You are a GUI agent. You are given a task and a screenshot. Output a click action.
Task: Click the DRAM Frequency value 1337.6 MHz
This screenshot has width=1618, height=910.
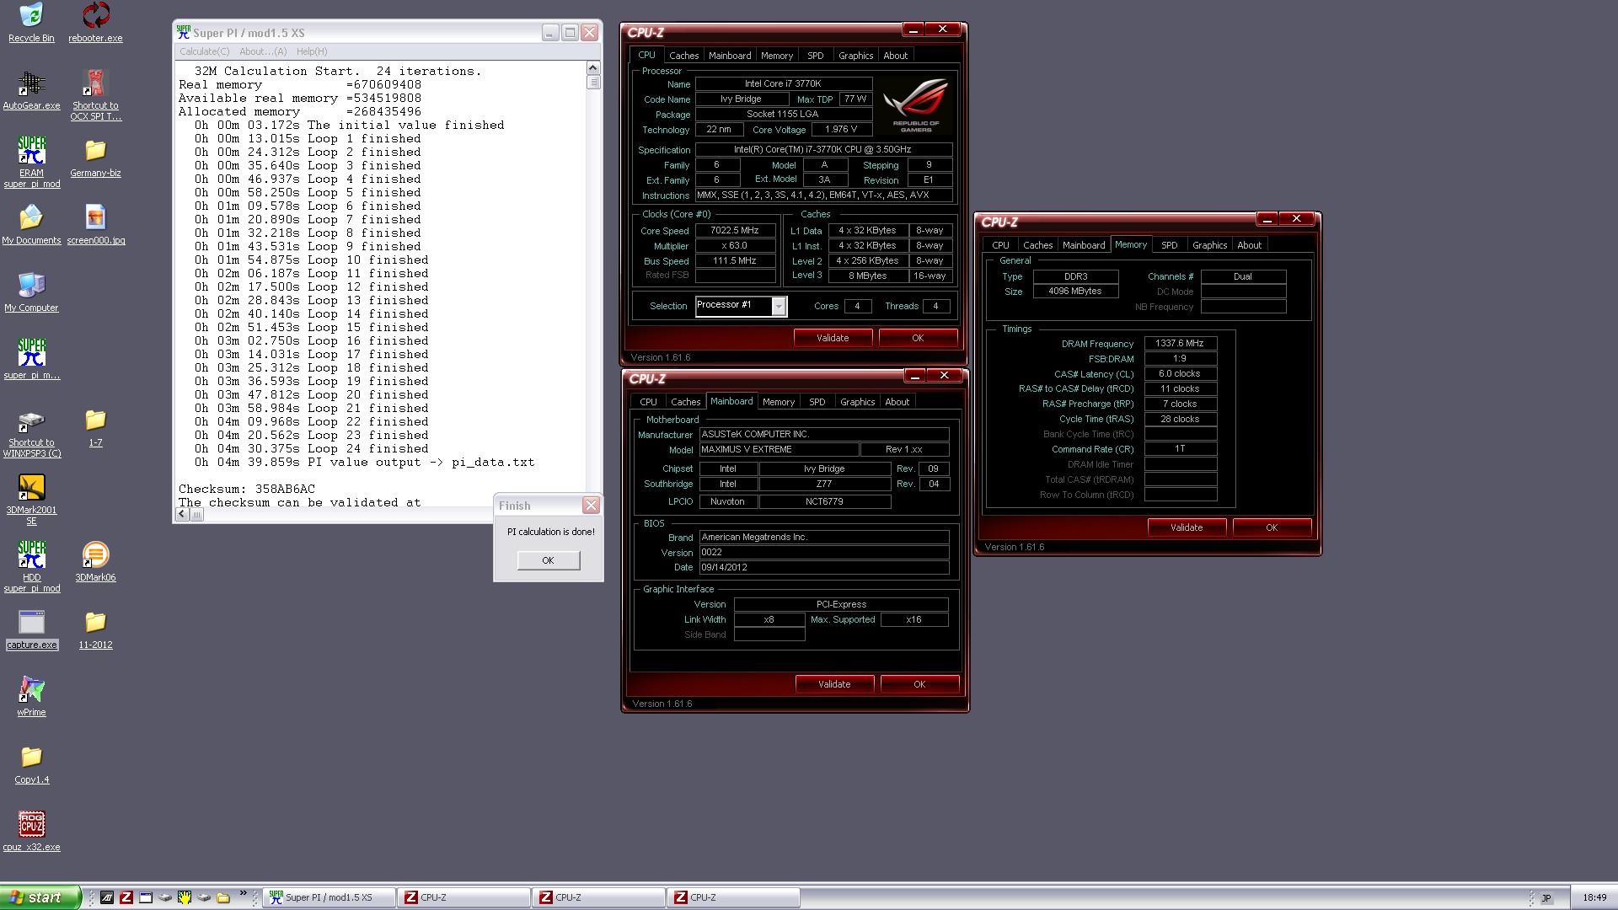[x=1180, y=343]
